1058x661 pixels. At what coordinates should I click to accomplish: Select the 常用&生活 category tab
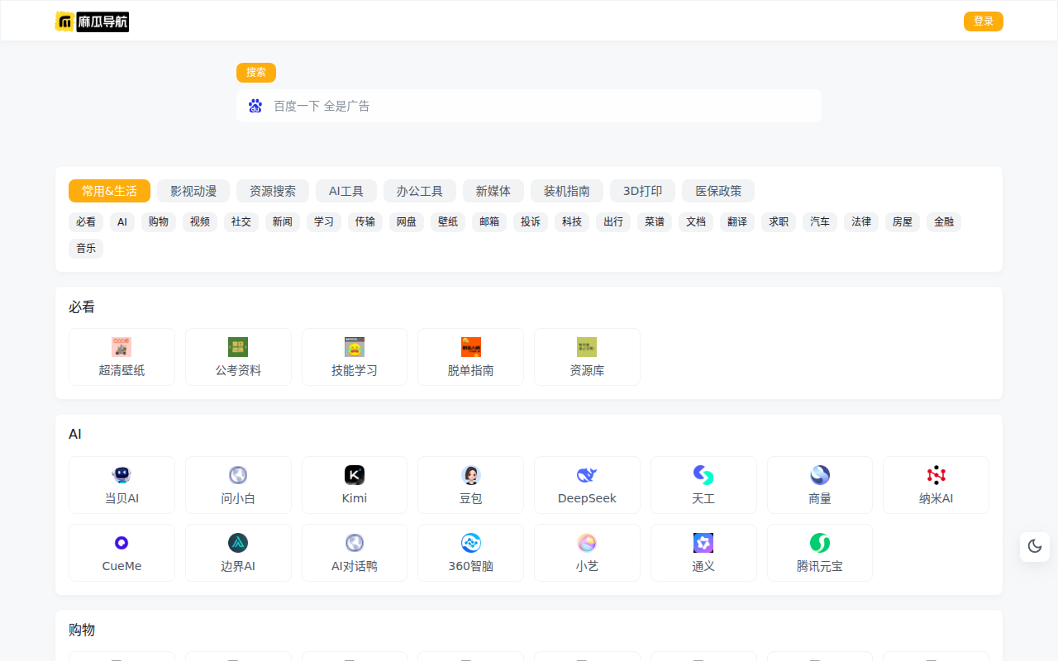tap(109, 191)
